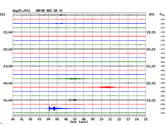Click the 06 minute axis label

66,119
